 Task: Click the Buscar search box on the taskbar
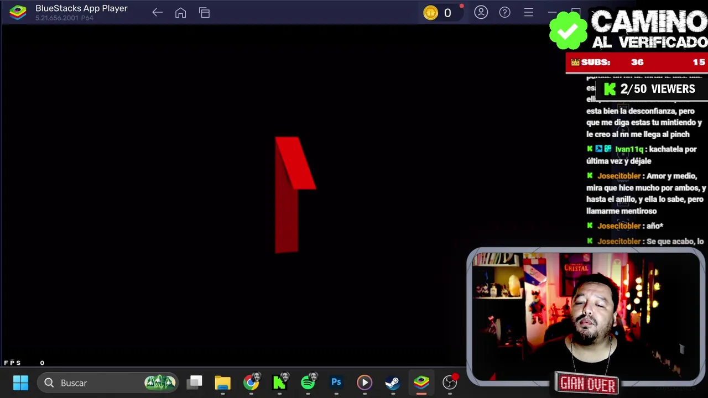[x=108, y=383]
